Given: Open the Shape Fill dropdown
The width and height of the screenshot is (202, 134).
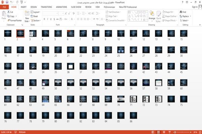Looking at the screenshot, I should pyautogui.click(x=168, y=12).
